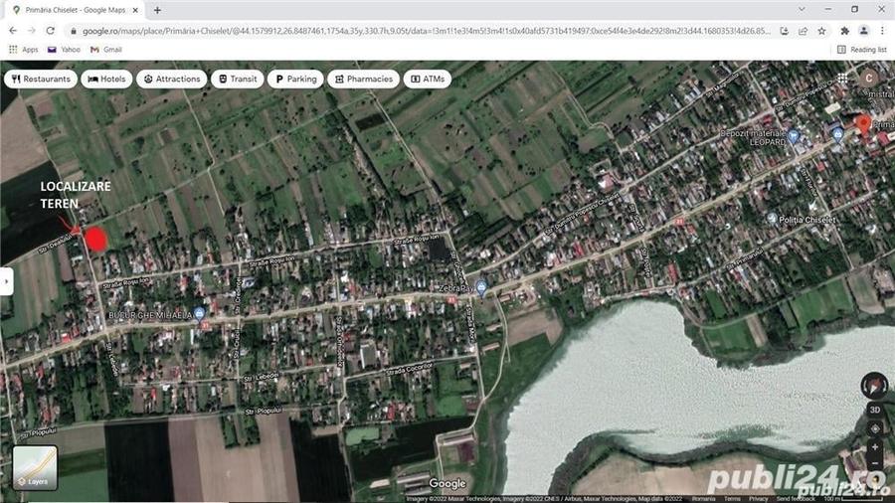The image size is (895, 503).
Task: Click the browser forward arrow
Action: pos(32,31)
